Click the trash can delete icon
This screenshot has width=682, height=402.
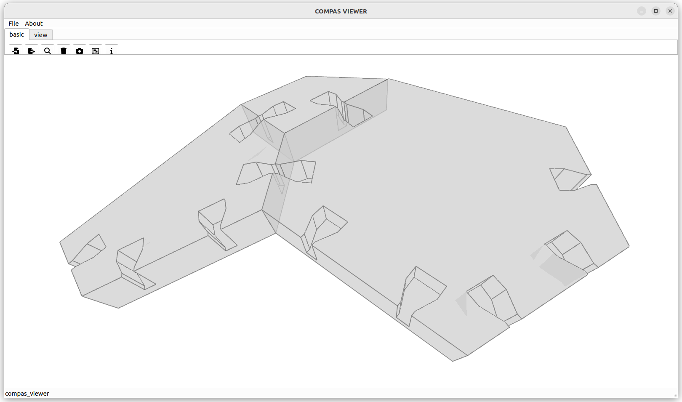pos(64,51)
